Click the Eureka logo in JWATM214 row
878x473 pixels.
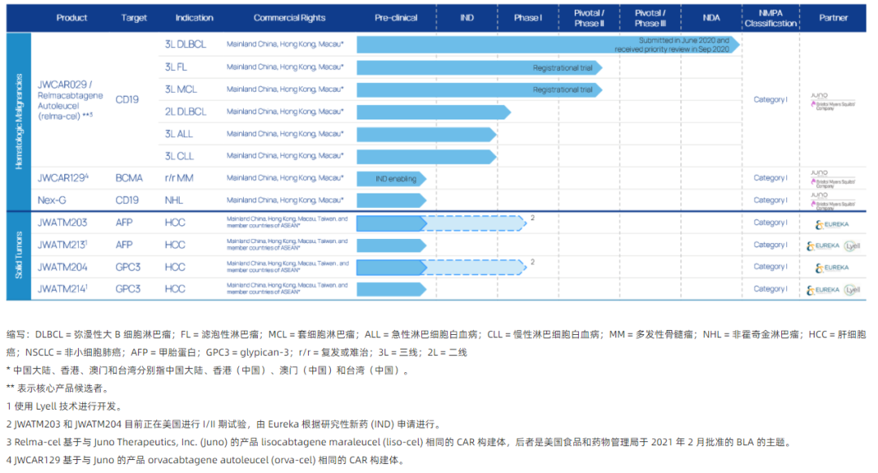point(823,290)
